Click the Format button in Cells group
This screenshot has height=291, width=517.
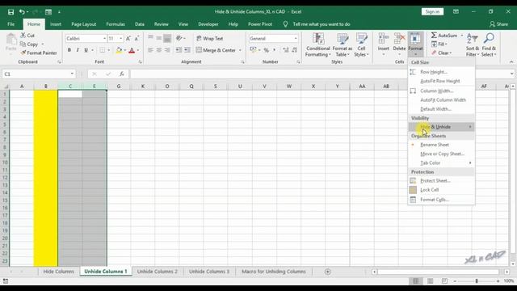click(x=415, y=44)
